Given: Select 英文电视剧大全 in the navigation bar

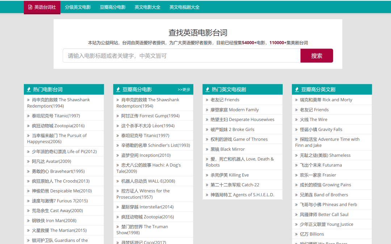Looking at the screenshot, I should click(185, 7).
